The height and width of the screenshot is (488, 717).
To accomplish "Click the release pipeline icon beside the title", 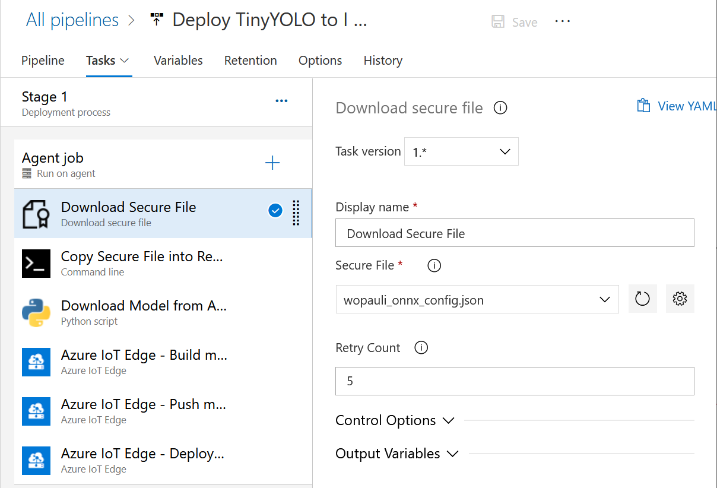I will (157, 20).
